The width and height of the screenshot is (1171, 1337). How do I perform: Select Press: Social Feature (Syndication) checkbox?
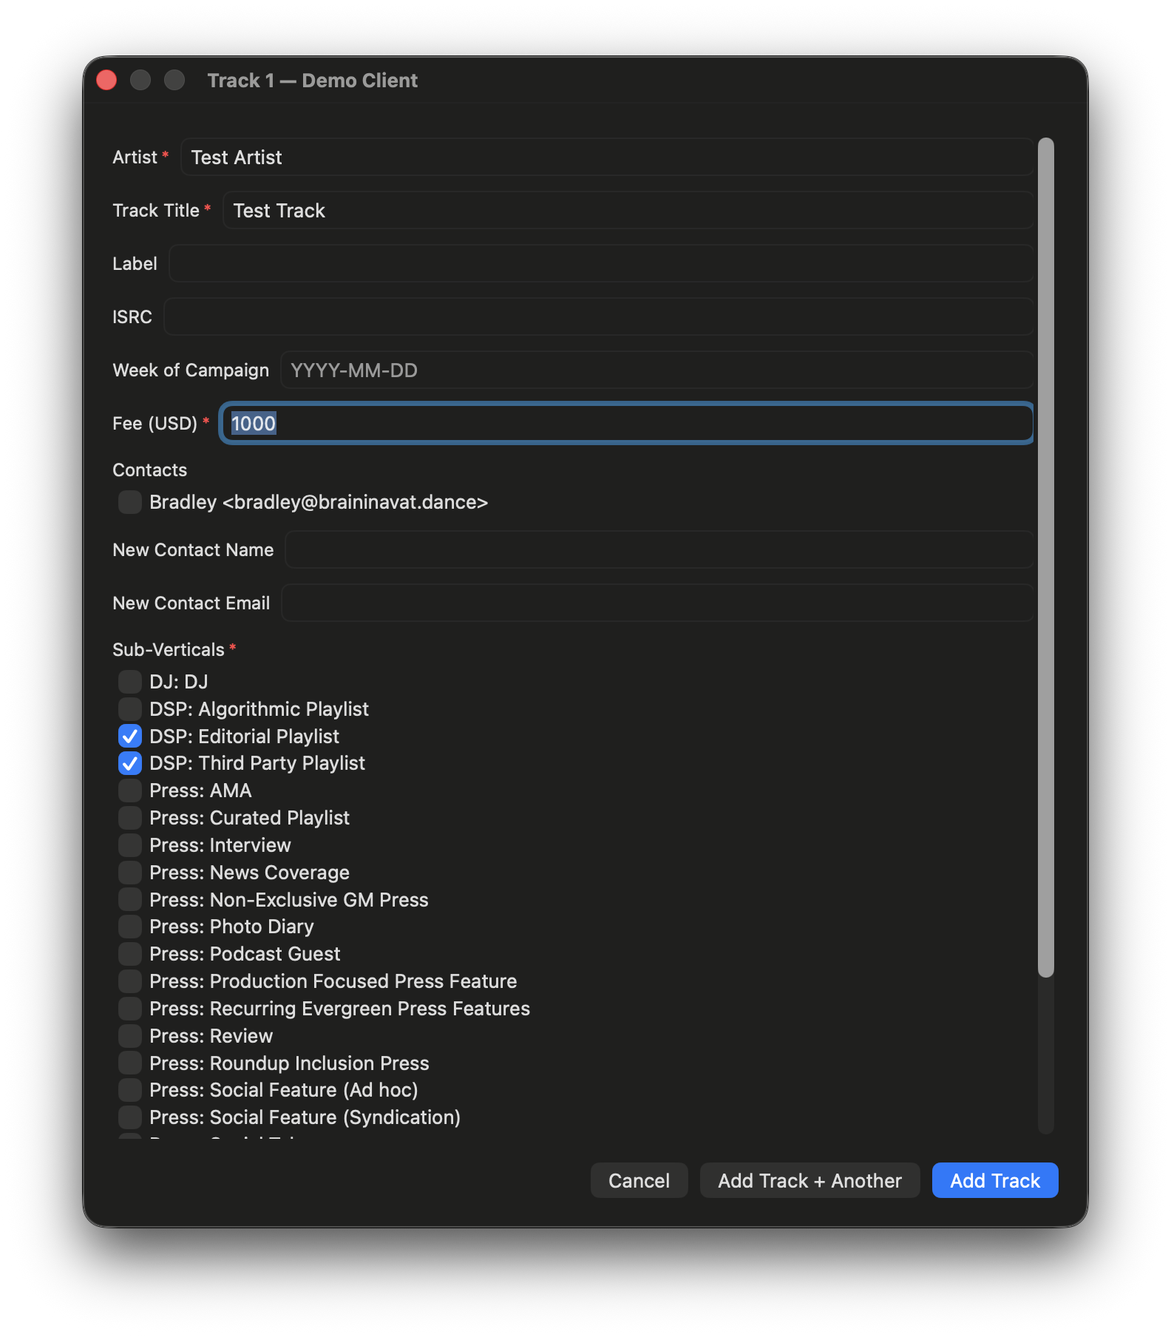point(130,1117)
